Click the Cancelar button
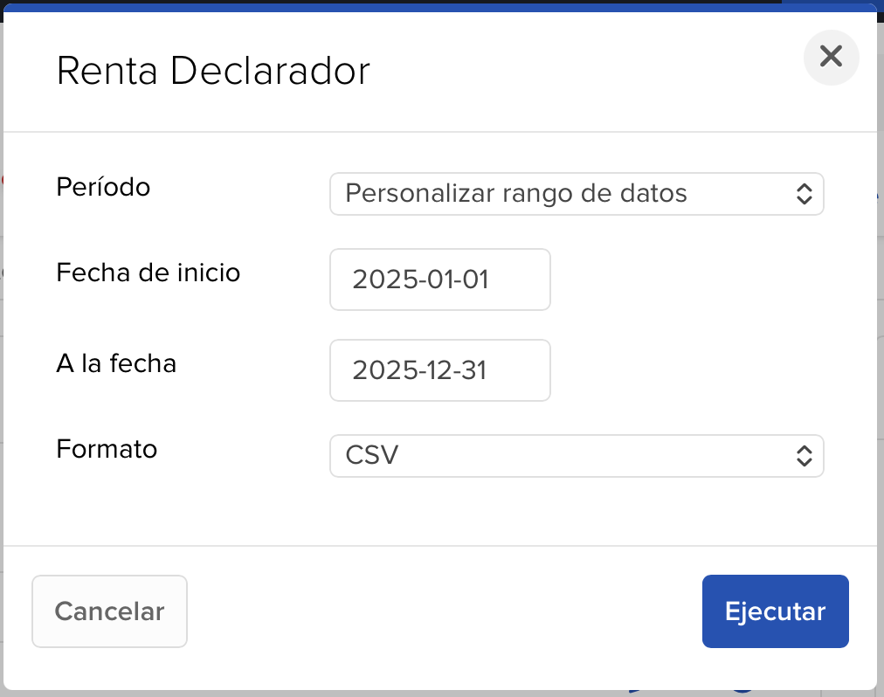Image resolution: width=884 pixels, height=697 pixels. tap(109, 611)
